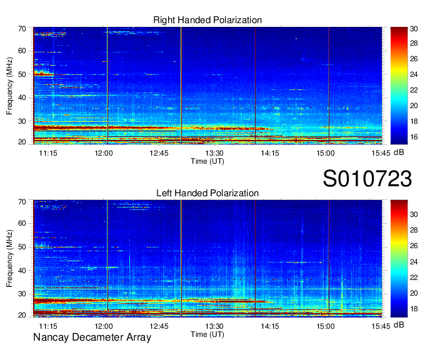Click the 15:00 tick label on the bottom plot
This screenshot has height=345, width=425.
pyautogui.click(x=325, y=326)
